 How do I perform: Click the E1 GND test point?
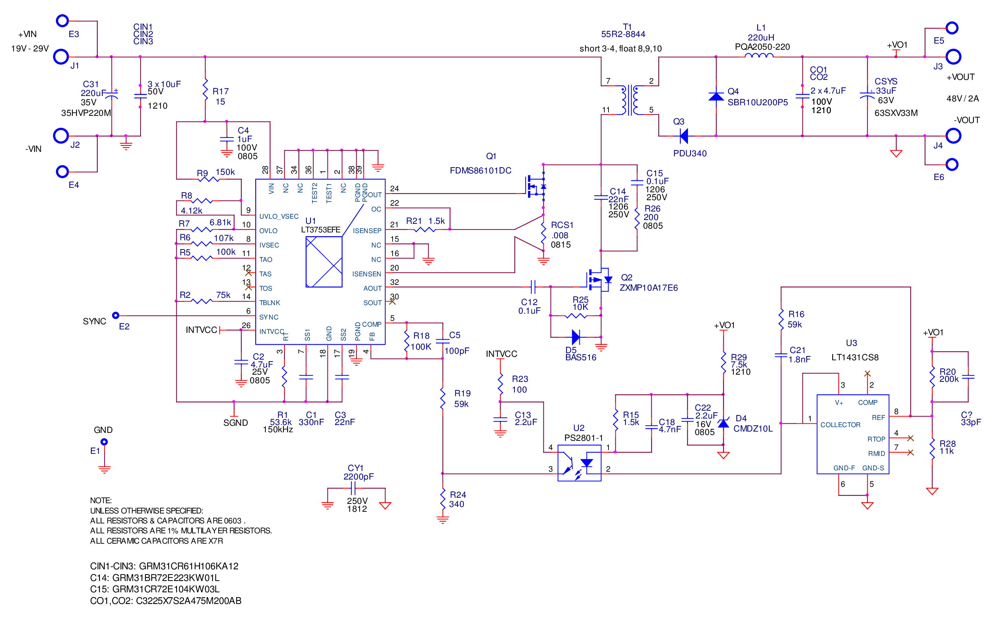104,442
